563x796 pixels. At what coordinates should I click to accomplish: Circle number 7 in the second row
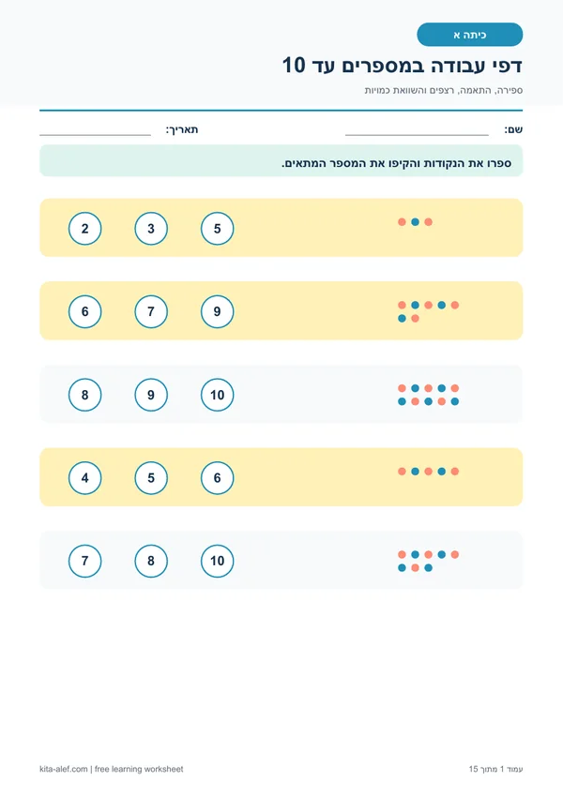(151, 311)
